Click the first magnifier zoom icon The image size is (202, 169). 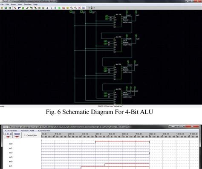pos(72,8)
